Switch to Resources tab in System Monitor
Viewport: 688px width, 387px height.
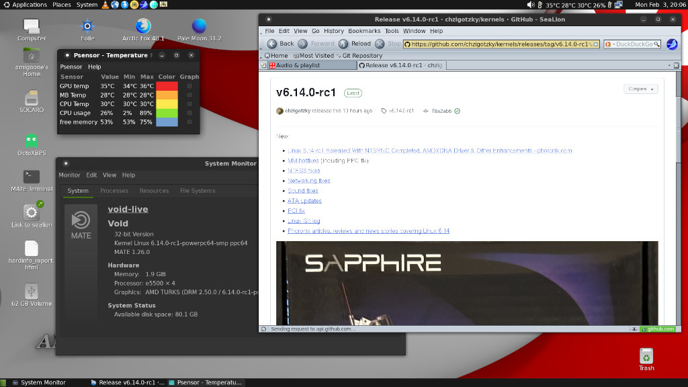[x=154, y=191]
